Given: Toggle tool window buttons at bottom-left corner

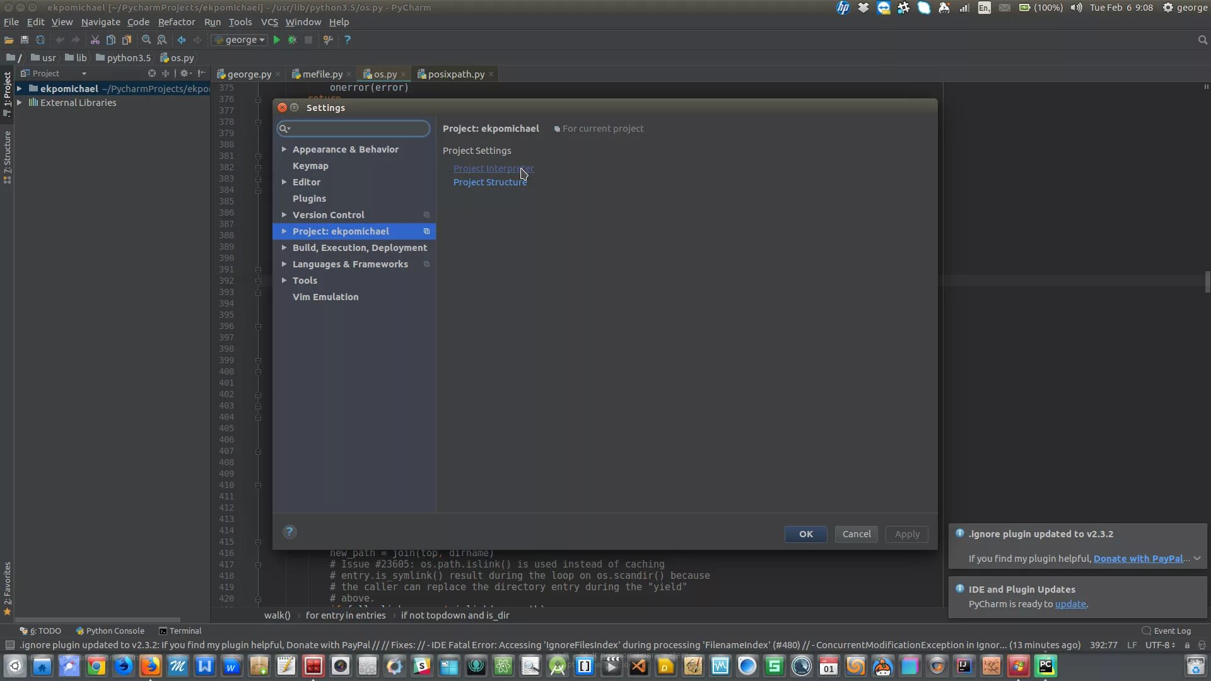Looking at the screenshot, I should (x=10, y=645).
